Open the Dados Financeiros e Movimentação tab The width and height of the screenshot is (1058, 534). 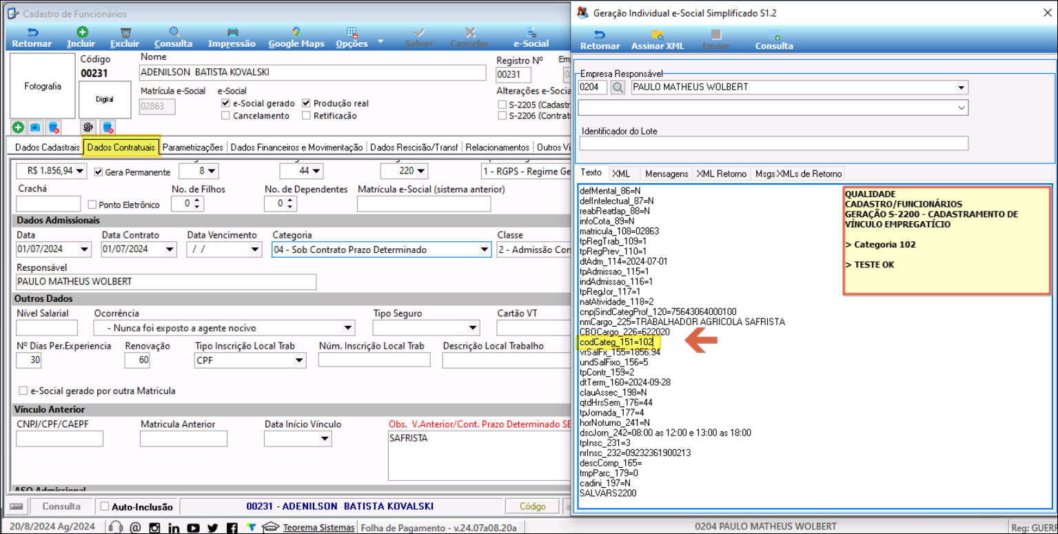tap(296, 147)
